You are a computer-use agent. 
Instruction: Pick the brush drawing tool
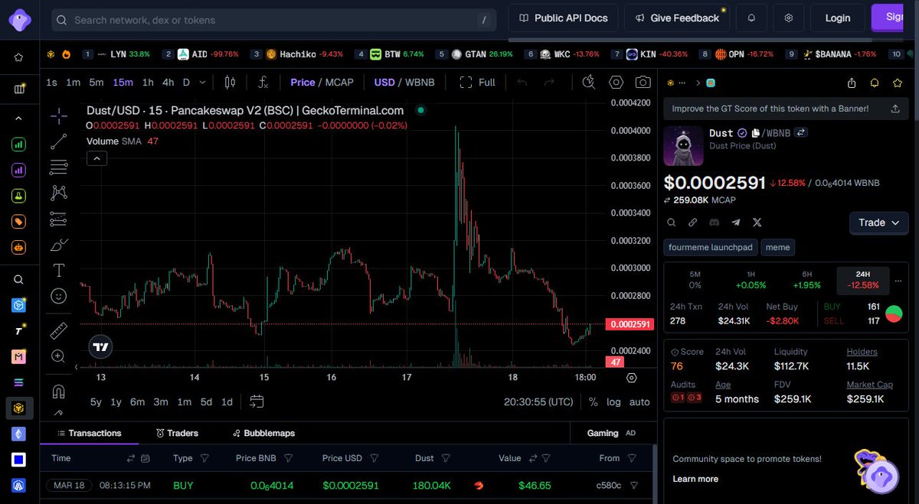coord(59,245)
